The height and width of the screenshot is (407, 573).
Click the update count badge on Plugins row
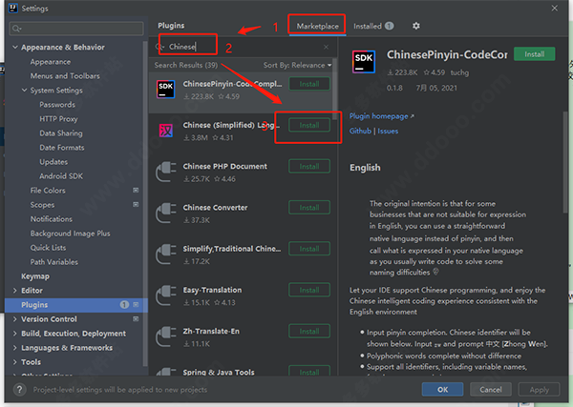(124, 304)
